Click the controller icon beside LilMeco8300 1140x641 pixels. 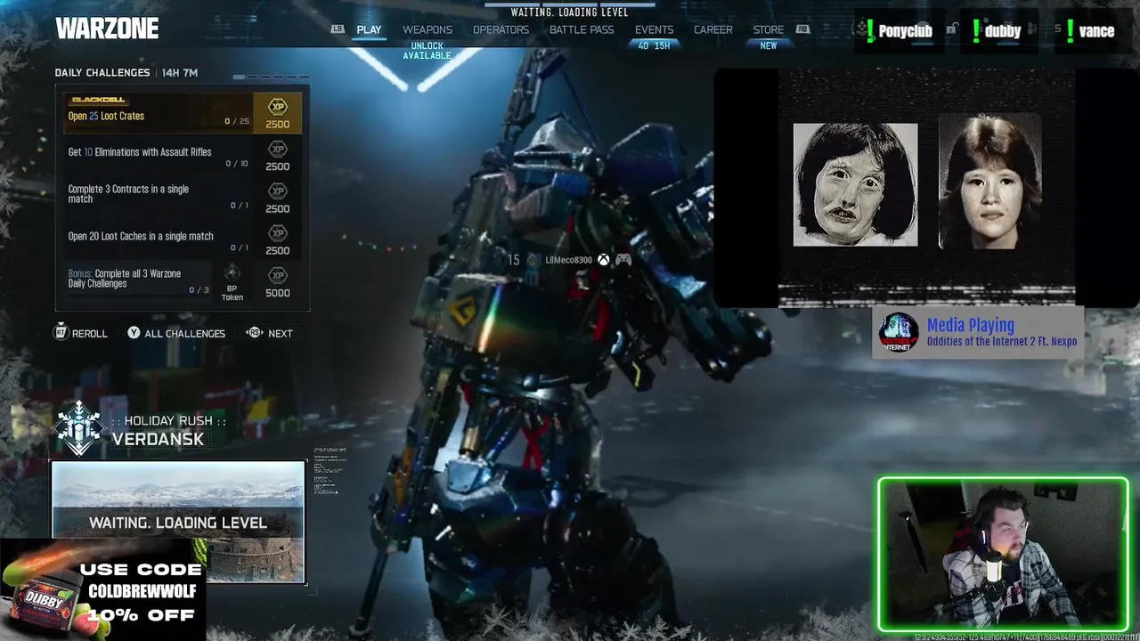623,260
